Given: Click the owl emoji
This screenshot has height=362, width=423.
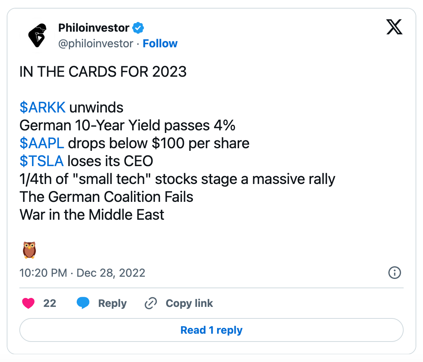Looking at the screenshot, I should click(x=29, y=250).
